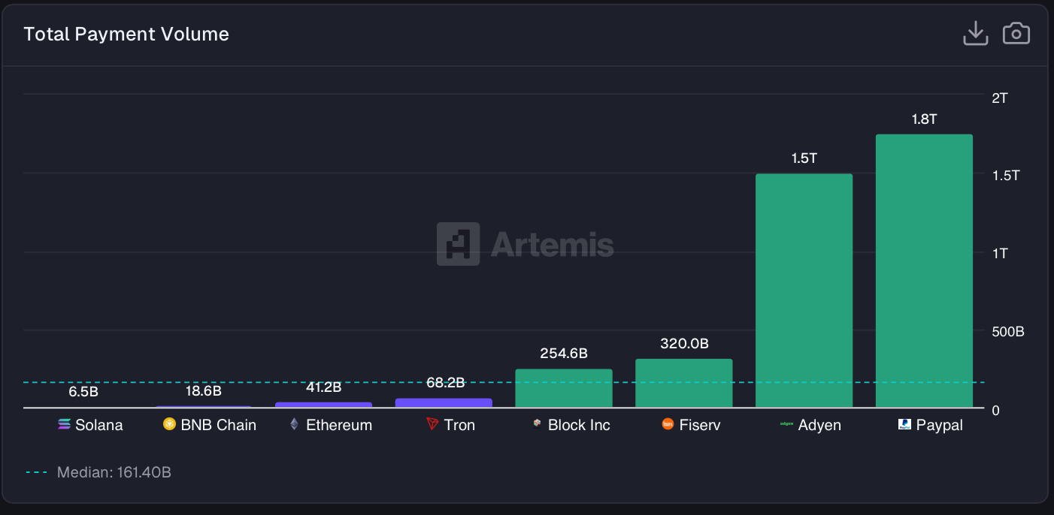The image size is (1054, 515).
Task: Select the Adyen 1.5T bar
Action: [804, 291]
